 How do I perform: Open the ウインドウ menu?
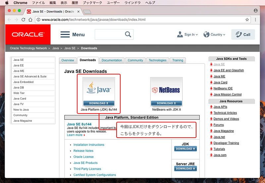coord(132,3)
